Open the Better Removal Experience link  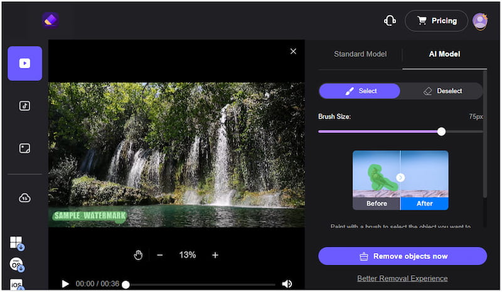(402, 279)
